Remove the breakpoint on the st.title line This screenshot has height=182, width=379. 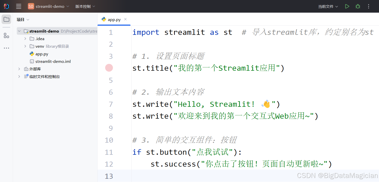point(109,68)
